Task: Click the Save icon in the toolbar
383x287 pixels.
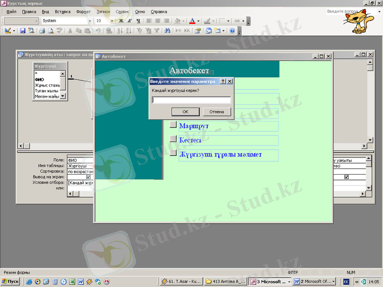Action: coord(23,31)
